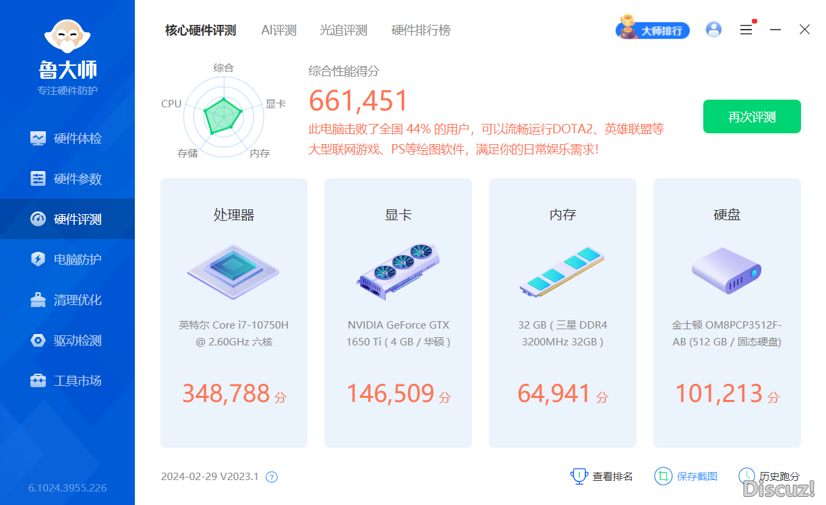The image size is (826, 505).
Task: Click the 再次评测 button
Action: (752, 116)
